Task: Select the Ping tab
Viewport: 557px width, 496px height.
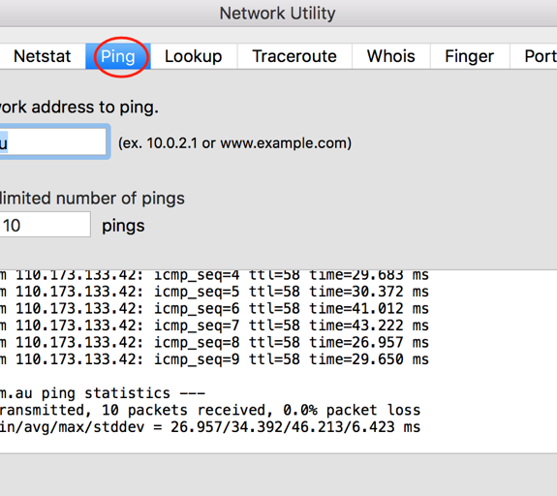Action: coord(118,56)
